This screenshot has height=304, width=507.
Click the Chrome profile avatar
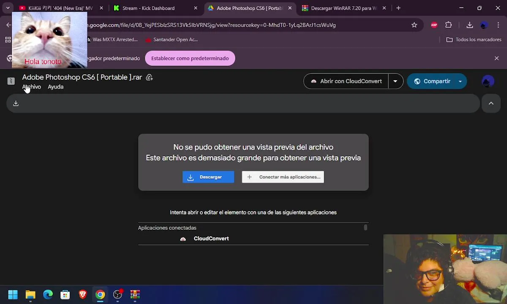click(x=484, y=25)
